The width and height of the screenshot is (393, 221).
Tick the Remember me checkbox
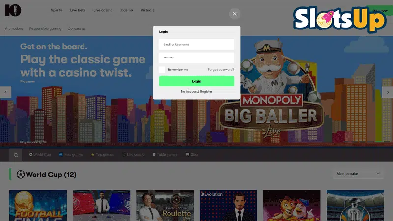pyautogui.click(x=162, y=69)
